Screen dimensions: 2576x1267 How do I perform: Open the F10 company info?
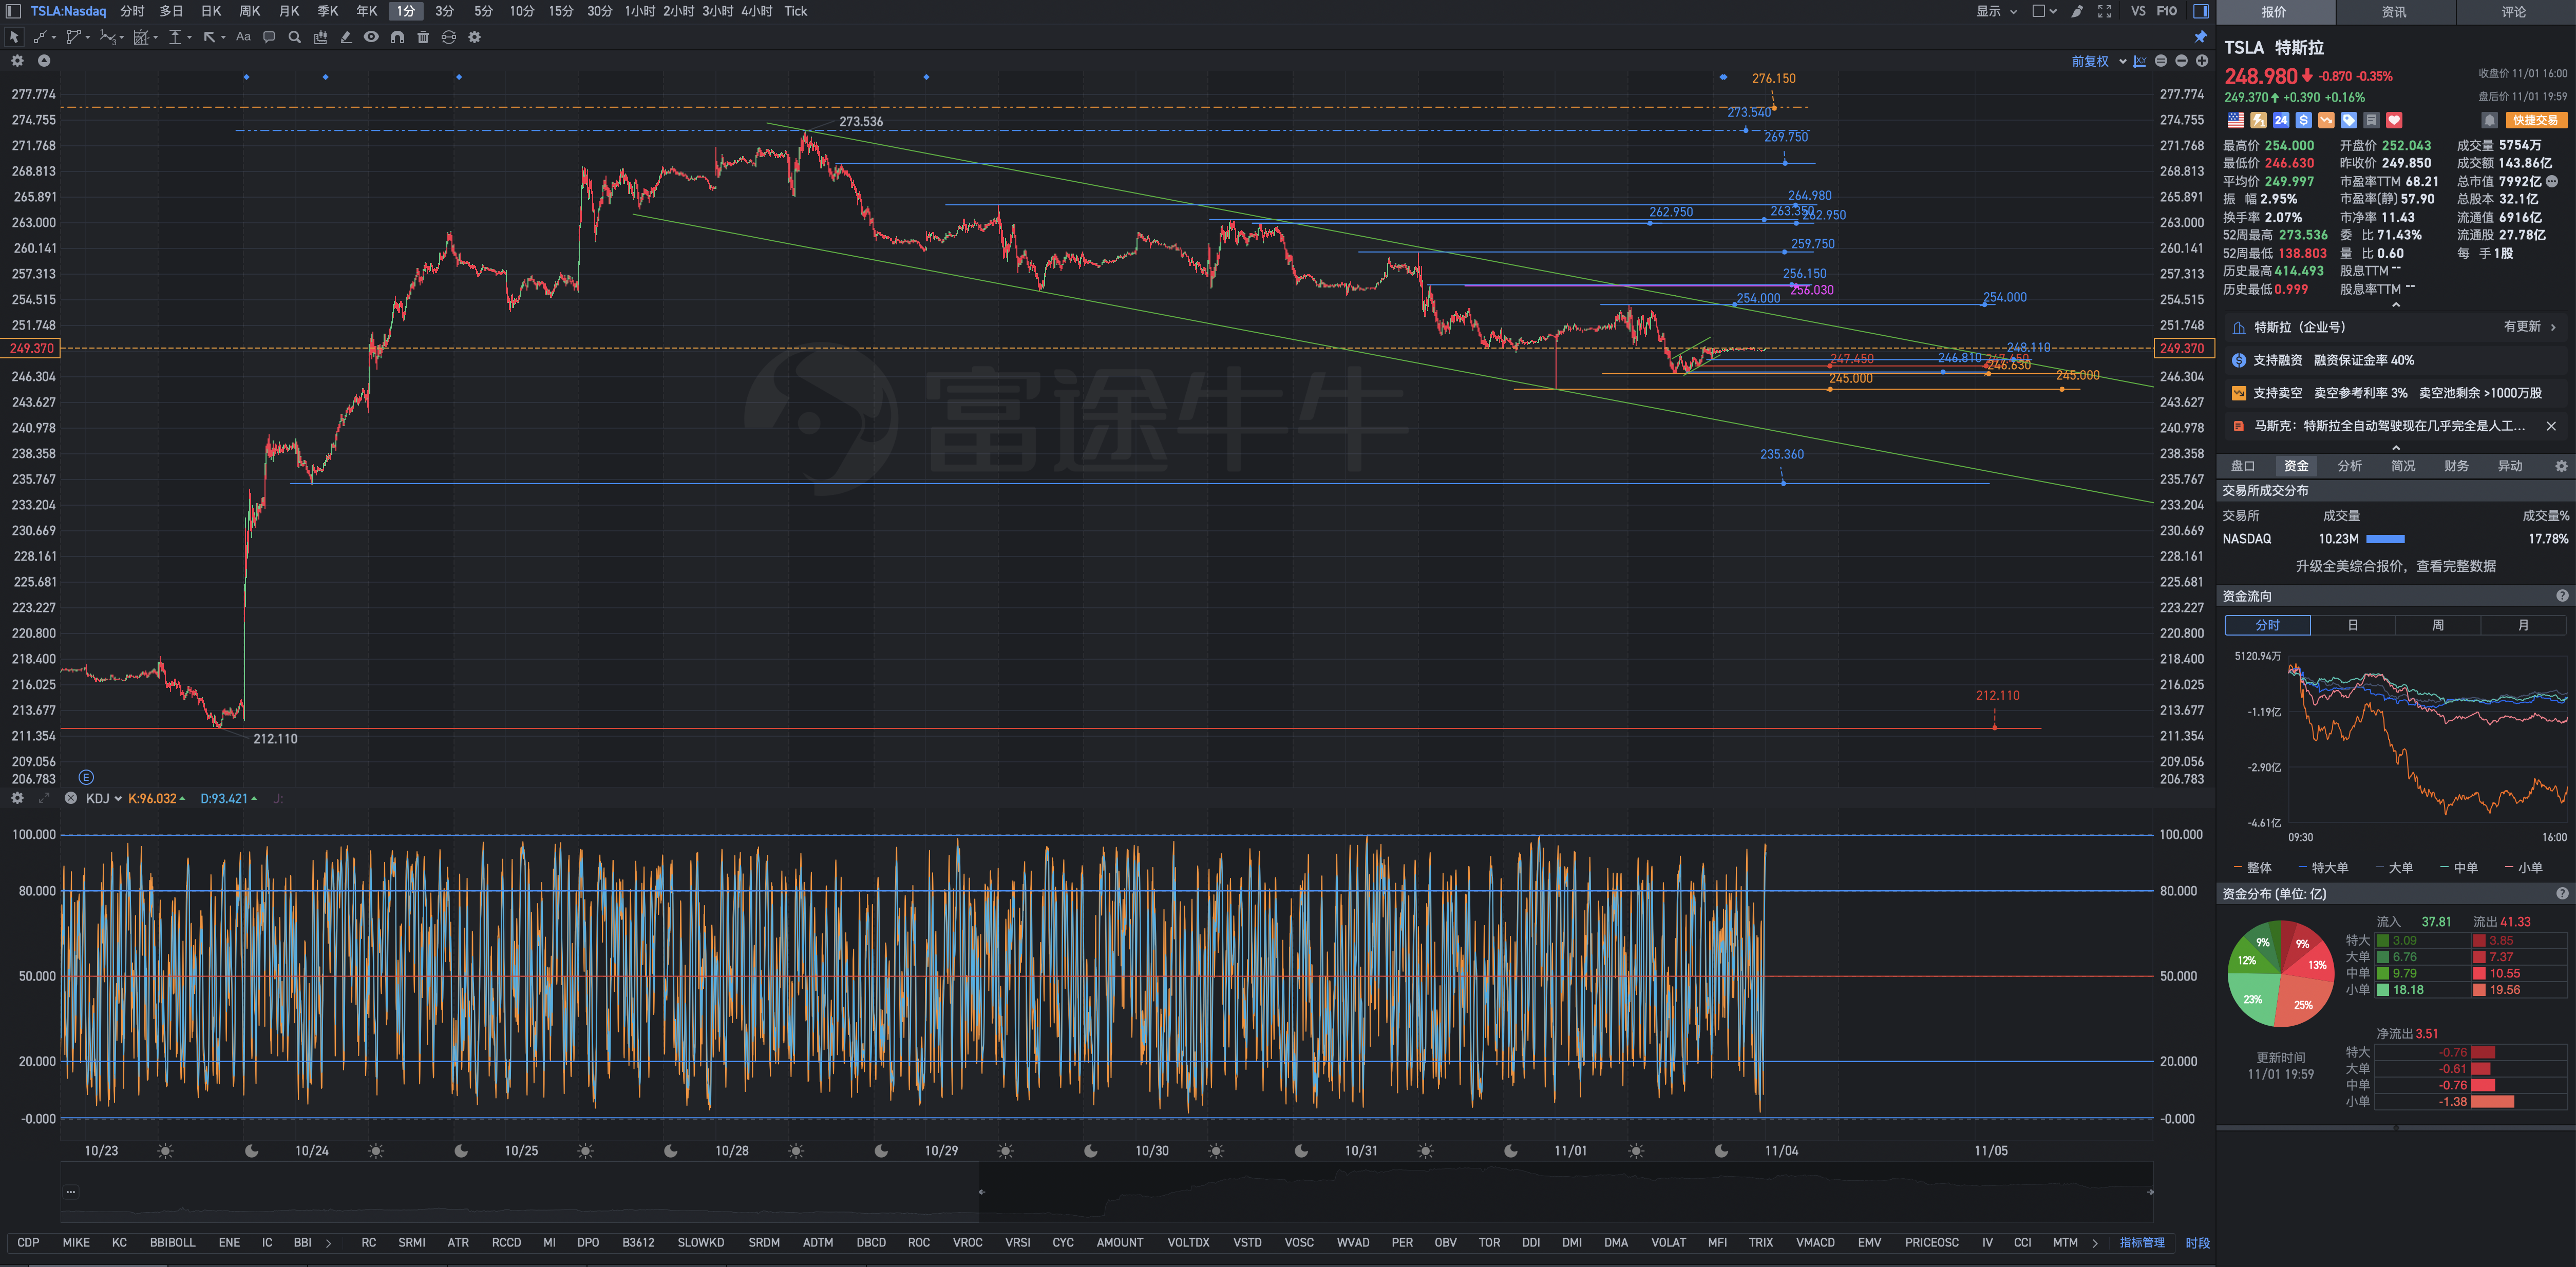pos(2167,11)
